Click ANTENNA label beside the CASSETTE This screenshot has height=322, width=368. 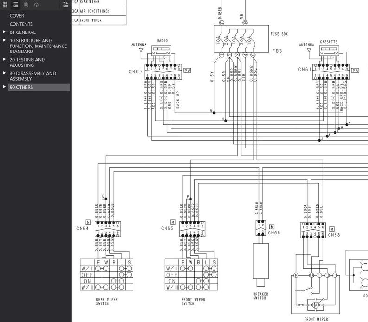pos(306,45)
